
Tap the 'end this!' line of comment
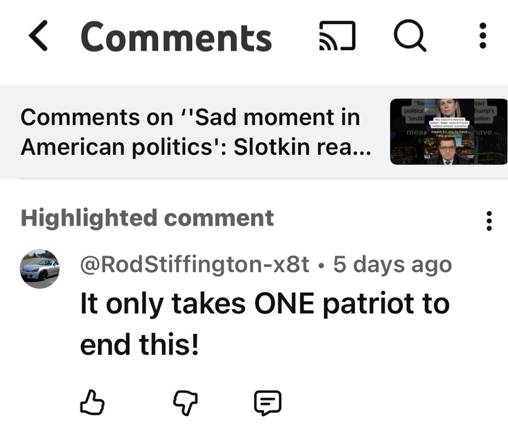click(139, 345)
